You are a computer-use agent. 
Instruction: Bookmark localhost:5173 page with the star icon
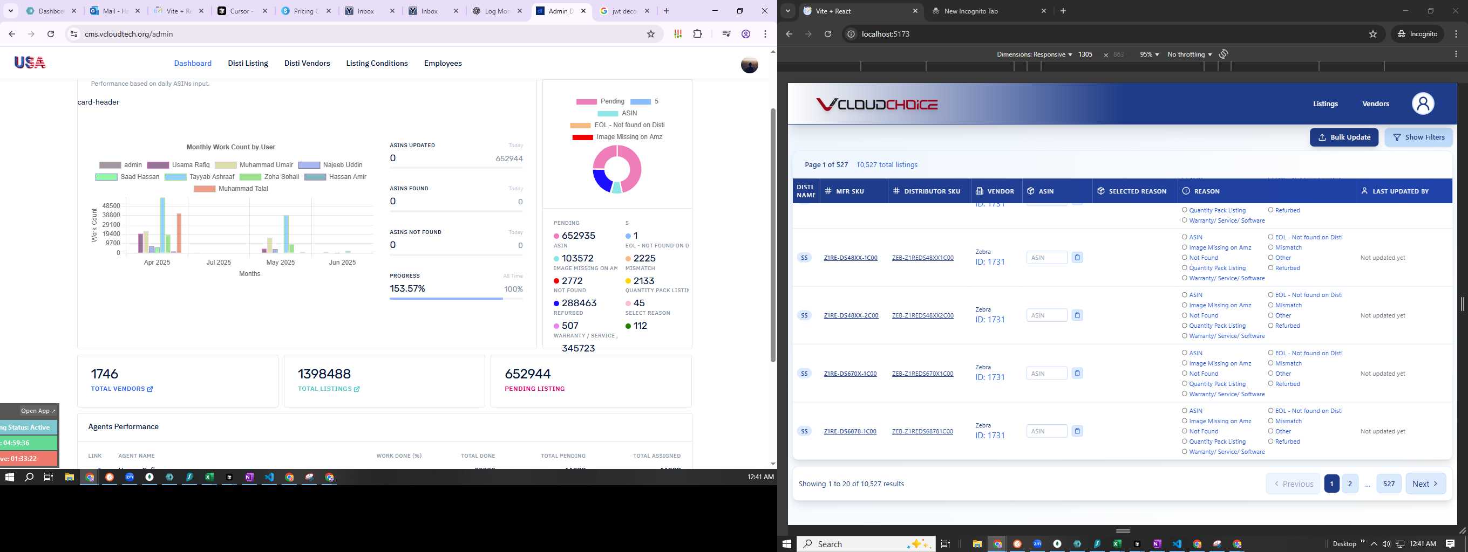point(1373,34)
